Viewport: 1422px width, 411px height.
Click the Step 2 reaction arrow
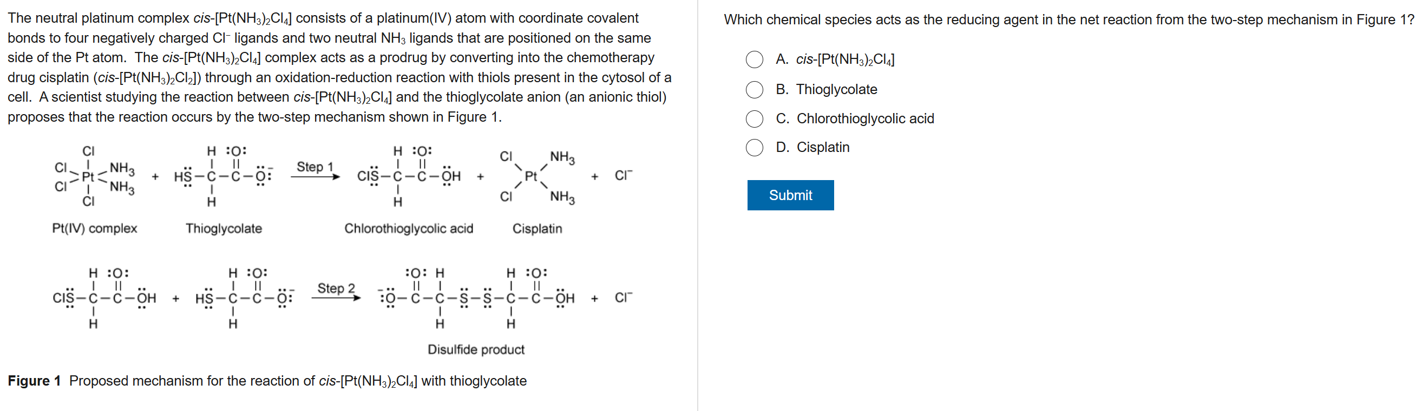point(336,298)
